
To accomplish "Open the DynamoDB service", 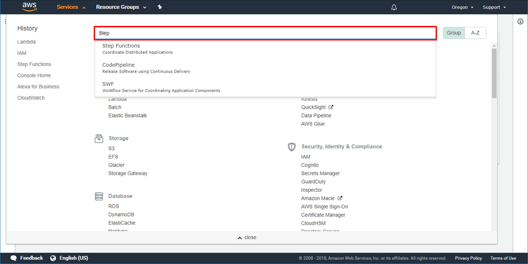I will point(121,215).
